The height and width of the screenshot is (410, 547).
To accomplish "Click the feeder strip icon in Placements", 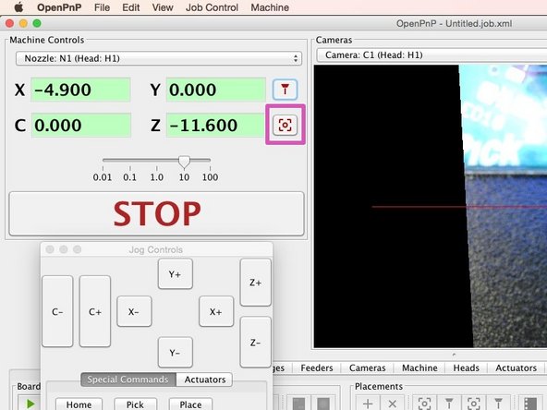I will 530,404.
